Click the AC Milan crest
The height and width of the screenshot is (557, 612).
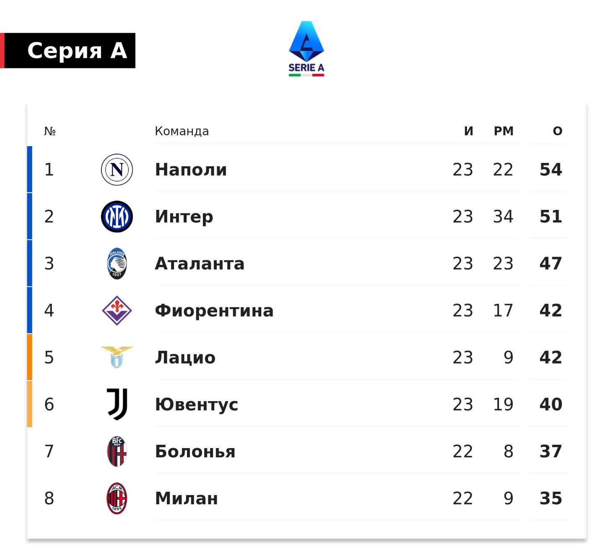(117, 498)
